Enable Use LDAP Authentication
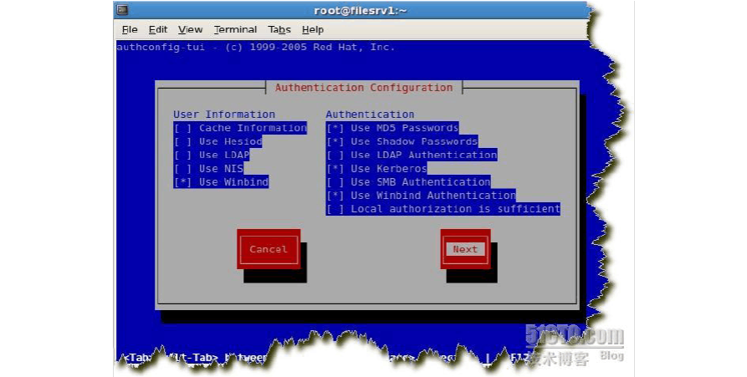This screenshot has width=747, height=377. point(335,155)
